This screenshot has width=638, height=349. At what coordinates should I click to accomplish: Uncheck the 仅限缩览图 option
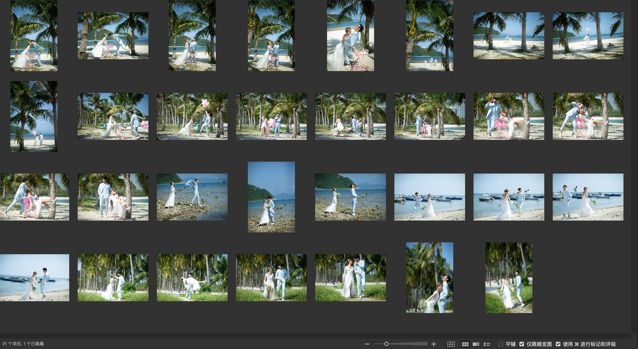coord(522,344)
